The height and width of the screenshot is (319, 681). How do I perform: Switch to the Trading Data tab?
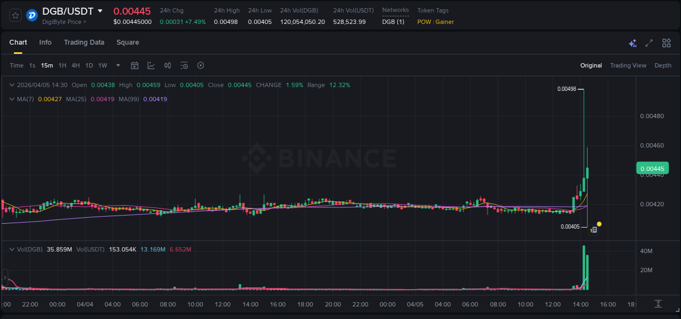[x=84, y=42]
